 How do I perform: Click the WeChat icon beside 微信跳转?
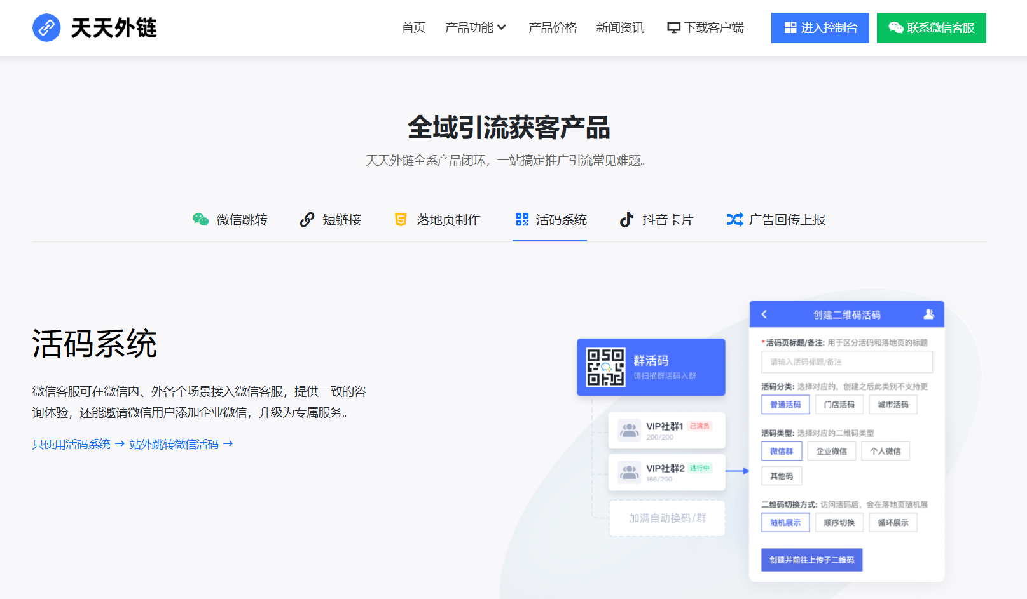click(200, 220)
